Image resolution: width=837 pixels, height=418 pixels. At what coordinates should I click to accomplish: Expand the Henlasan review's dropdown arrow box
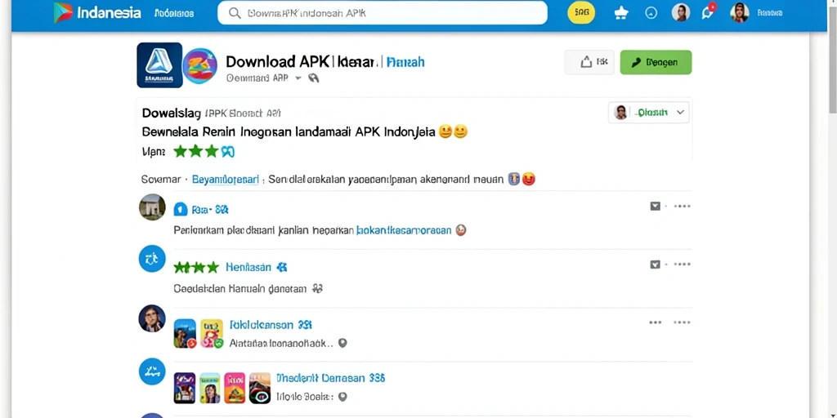(x=655, y=265)
